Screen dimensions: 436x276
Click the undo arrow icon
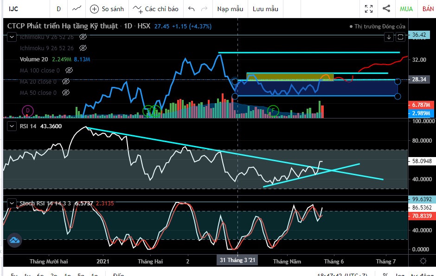point(191,9)
